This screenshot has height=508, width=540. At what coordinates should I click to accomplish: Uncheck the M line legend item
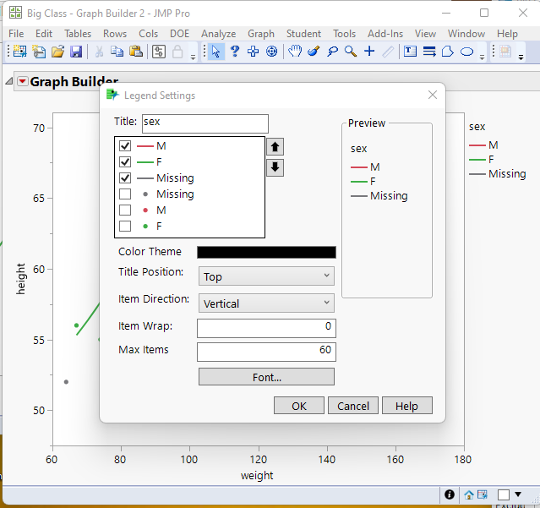click(x=125, y=146)
